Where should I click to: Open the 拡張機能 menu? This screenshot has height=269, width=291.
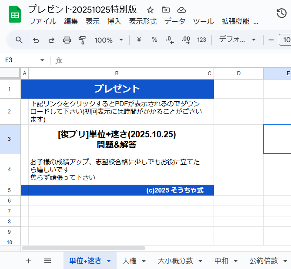tap(235, 21)
